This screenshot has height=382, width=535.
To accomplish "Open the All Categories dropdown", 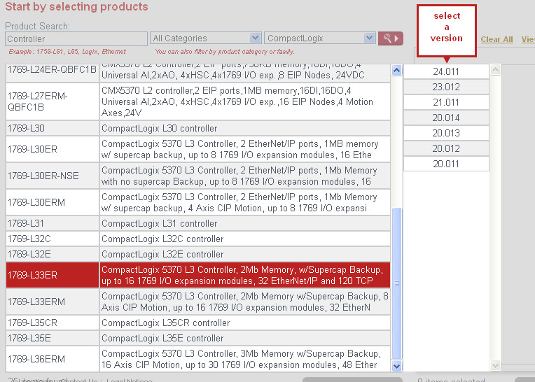I will tap(206, 38).
